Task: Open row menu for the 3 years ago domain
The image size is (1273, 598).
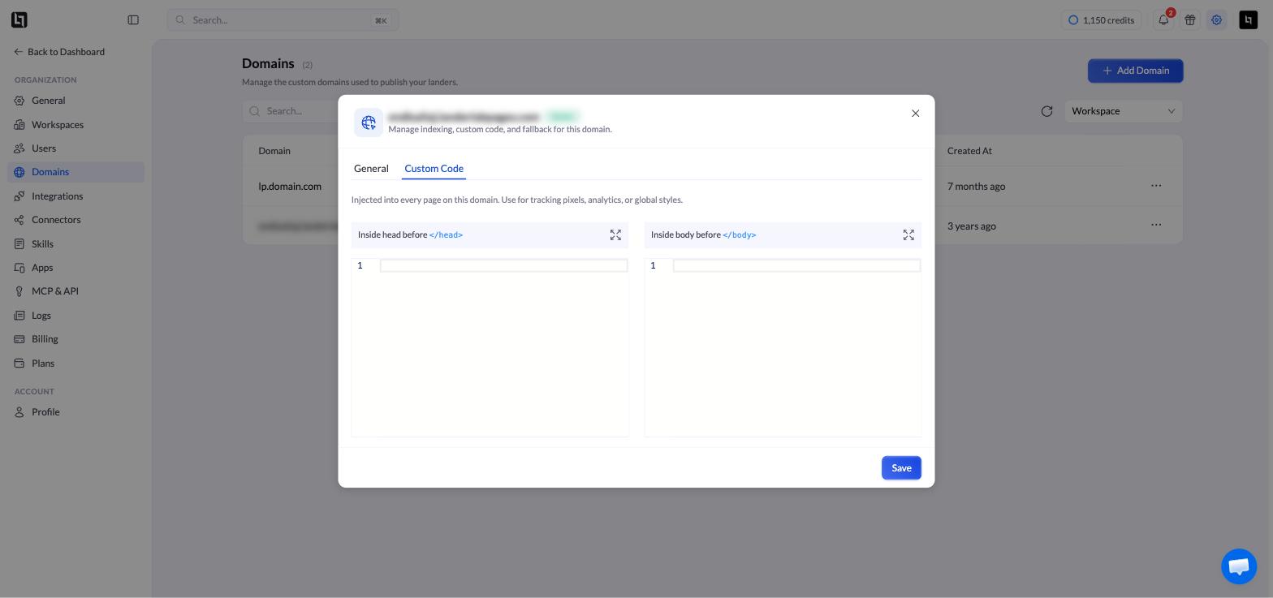Action: (1156, 225)
